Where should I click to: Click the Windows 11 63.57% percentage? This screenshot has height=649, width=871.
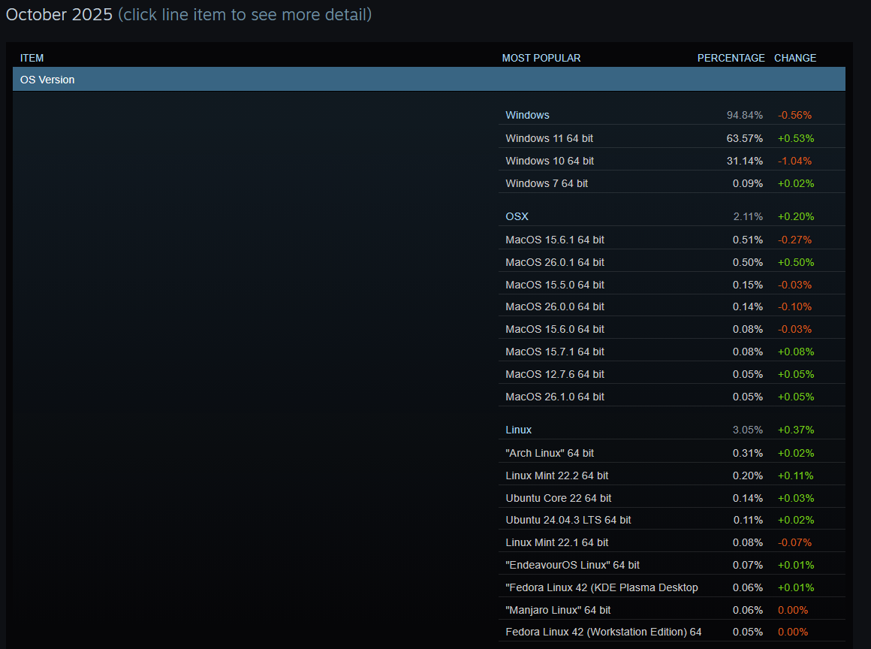[744, 137]
